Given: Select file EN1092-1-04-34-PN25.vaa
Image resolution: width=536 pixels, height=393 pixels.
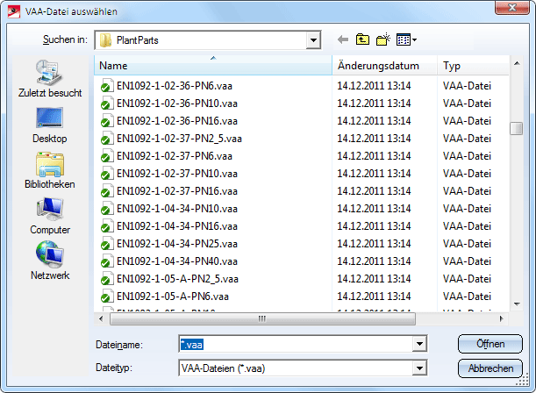Looking at the screenshot, I should click(x=177, y=244).
